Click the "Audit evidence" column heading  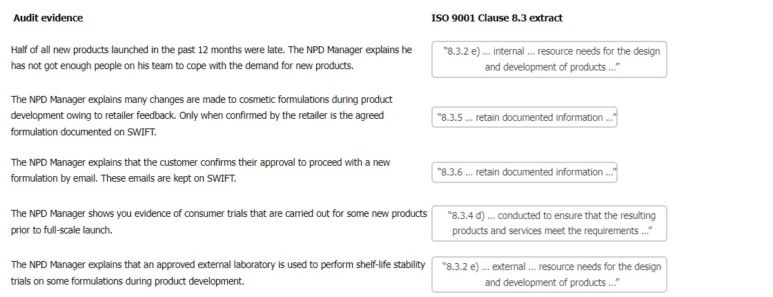[48, 18]
